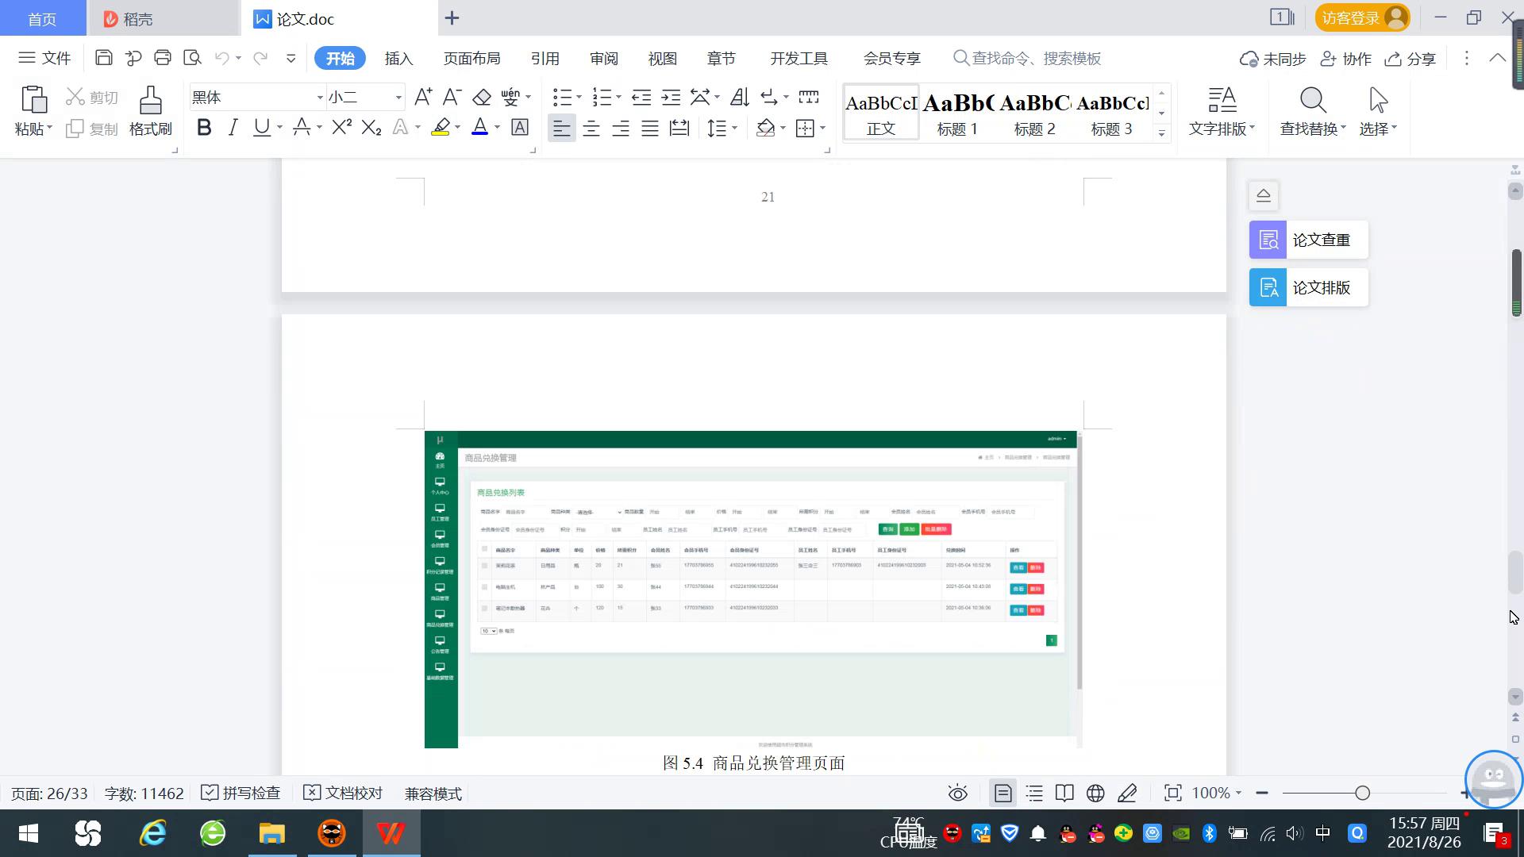Click the superscript X² icon

341,128
